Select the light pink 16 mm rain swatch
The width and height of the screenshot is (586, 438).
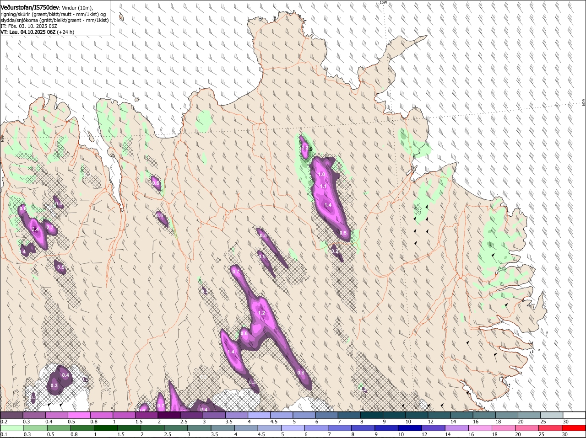(480, 428)
